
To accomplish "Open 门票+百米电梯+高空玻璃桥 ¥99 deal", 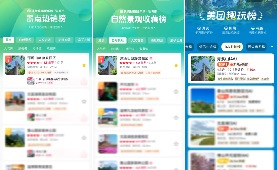I will point(57,81).
